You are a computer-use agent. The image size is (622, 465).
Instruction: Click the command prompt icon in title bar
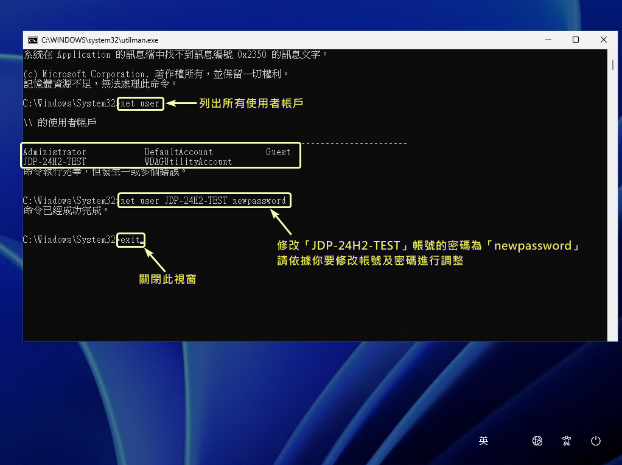click(33, 40)
